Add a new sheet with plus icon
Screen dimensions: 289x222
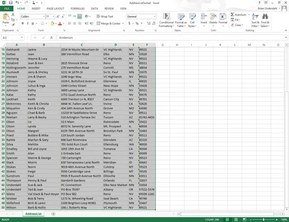(53, 214)
